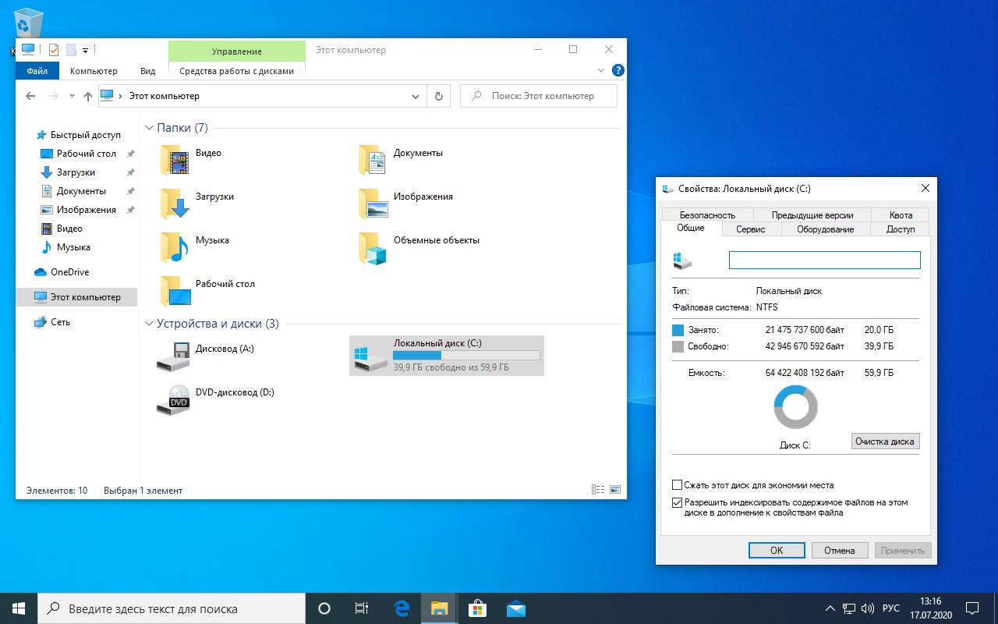Screen dimensions: 998x624
Task: Collapse the Устройства и диски (3) section
Action: pos(149,323)
